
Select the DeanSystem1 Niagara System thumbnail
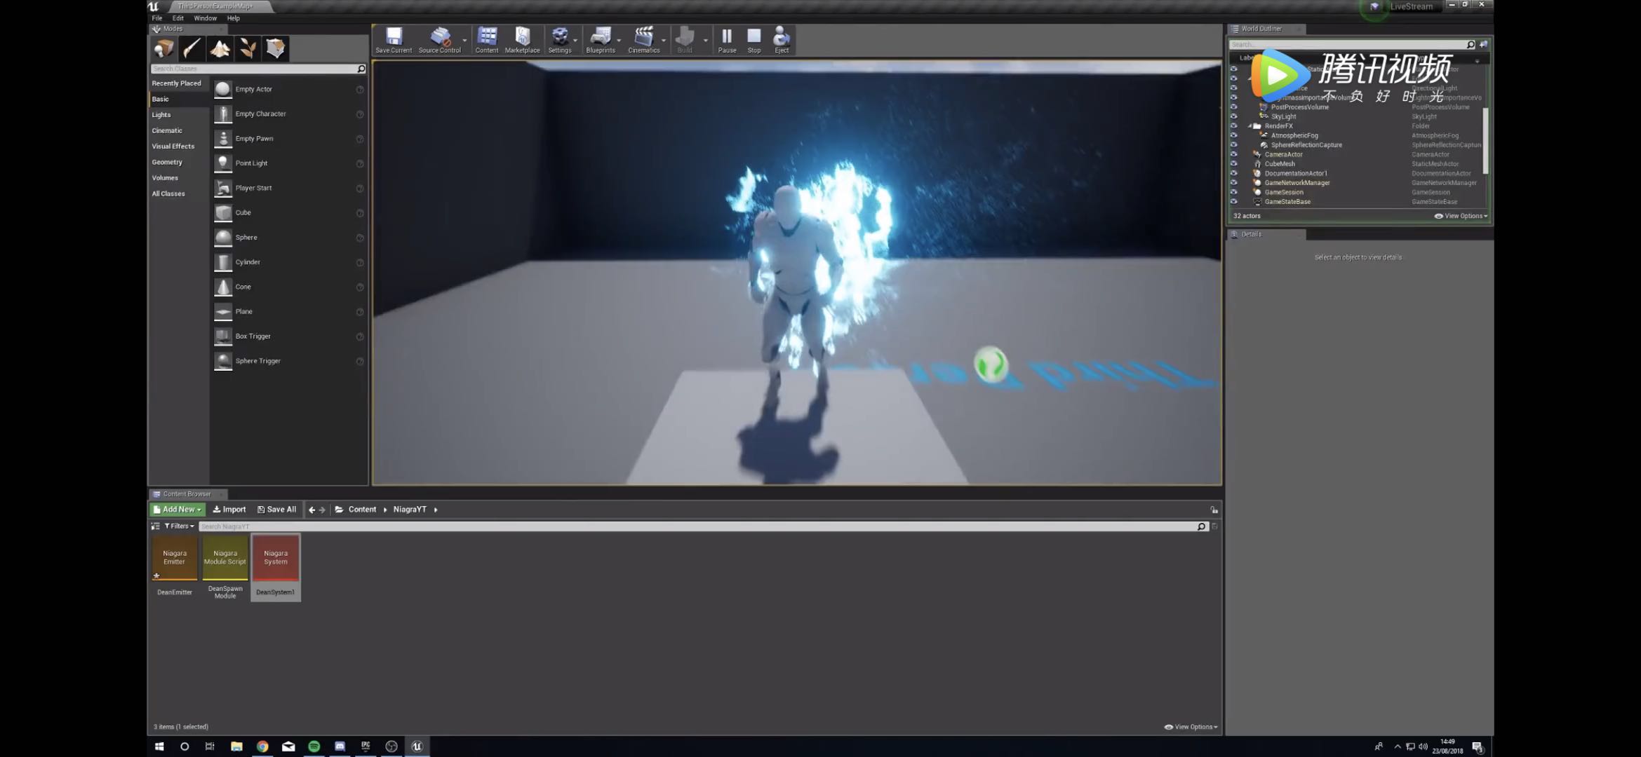(275, 556)
